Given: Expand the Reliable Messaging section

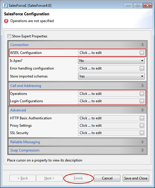Looking at the screenshot, I should tap(142, 142).
